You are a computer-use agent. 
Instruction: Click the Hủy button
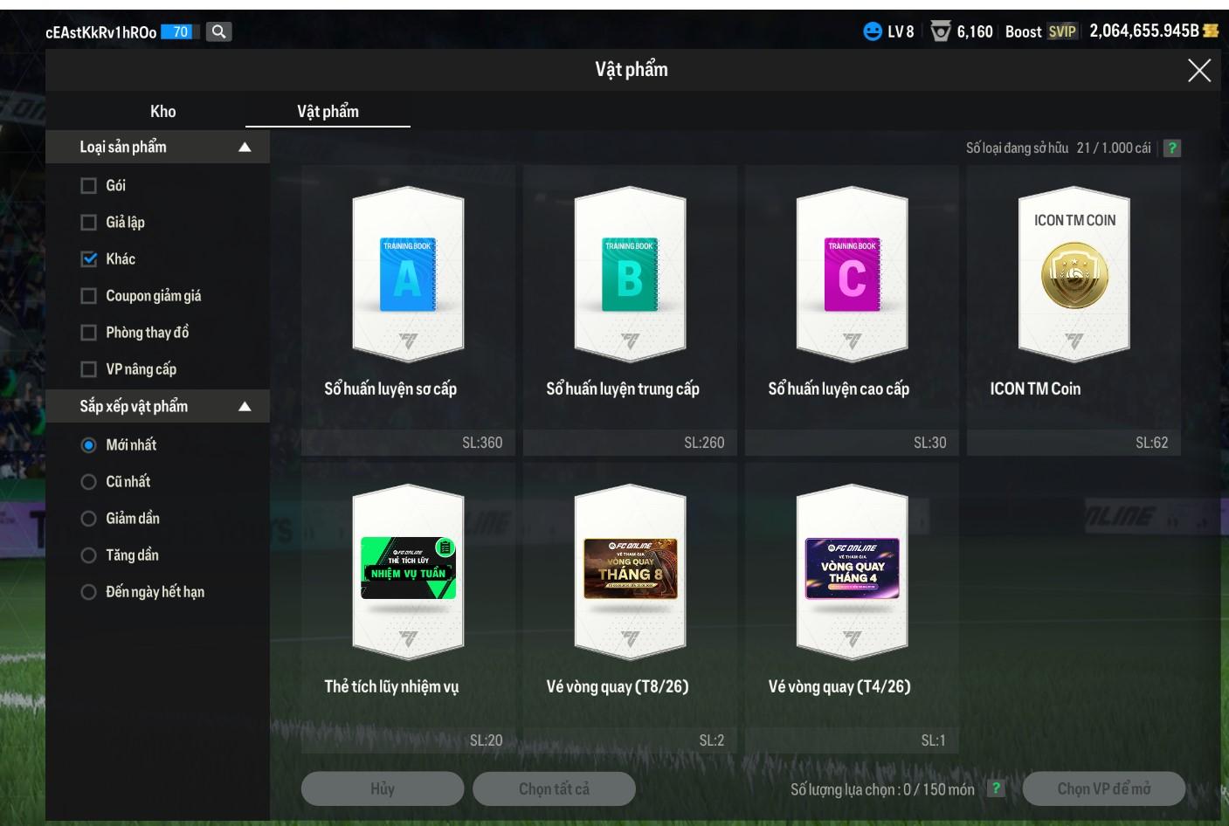(x=383, y=788)
